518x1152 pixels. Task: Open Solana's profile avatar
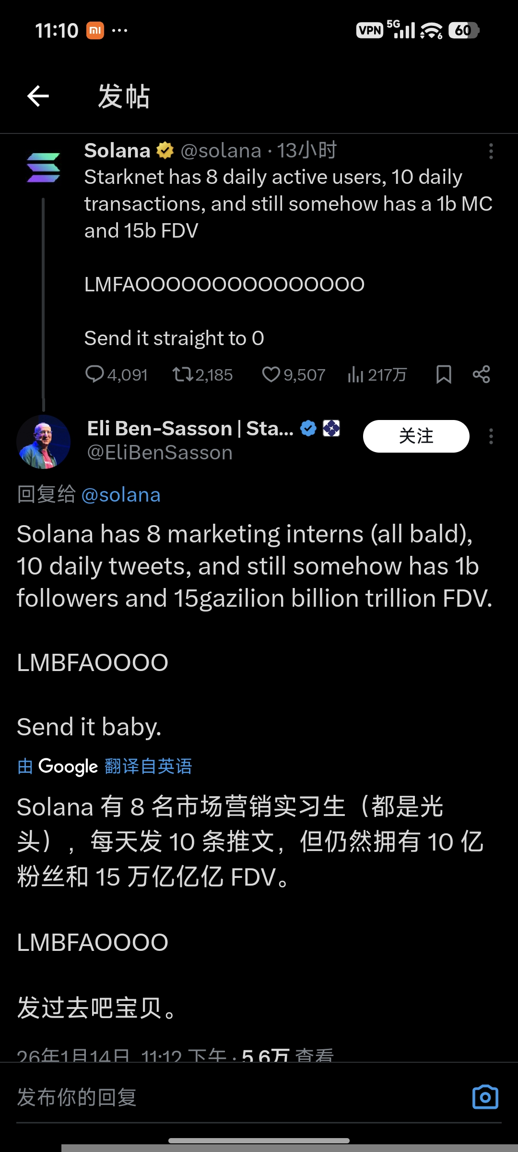[x=43, y=168]
